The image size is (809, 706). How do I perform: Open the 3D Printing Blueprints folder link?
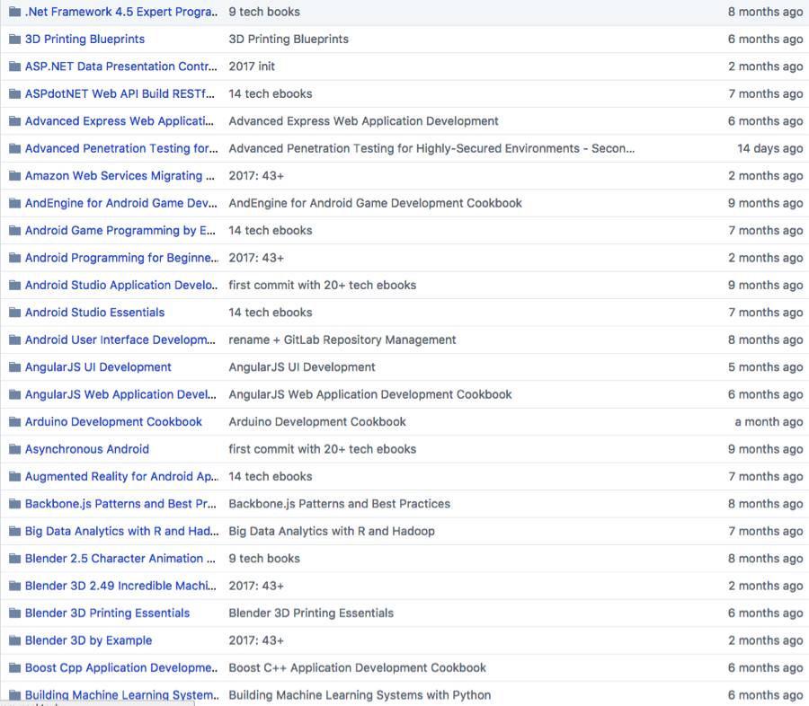pyautogui.click(x=84, y=40)
